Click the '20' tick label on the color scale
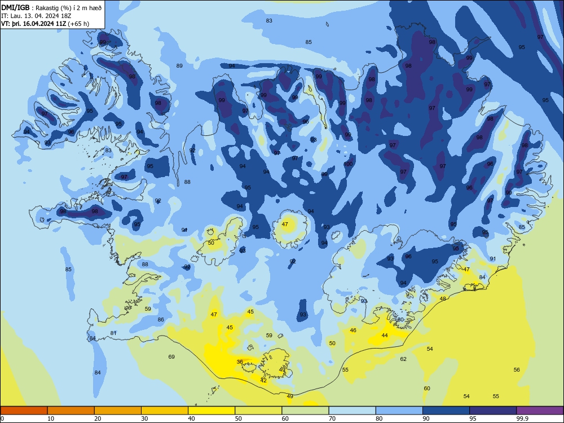 click(98, 418)
